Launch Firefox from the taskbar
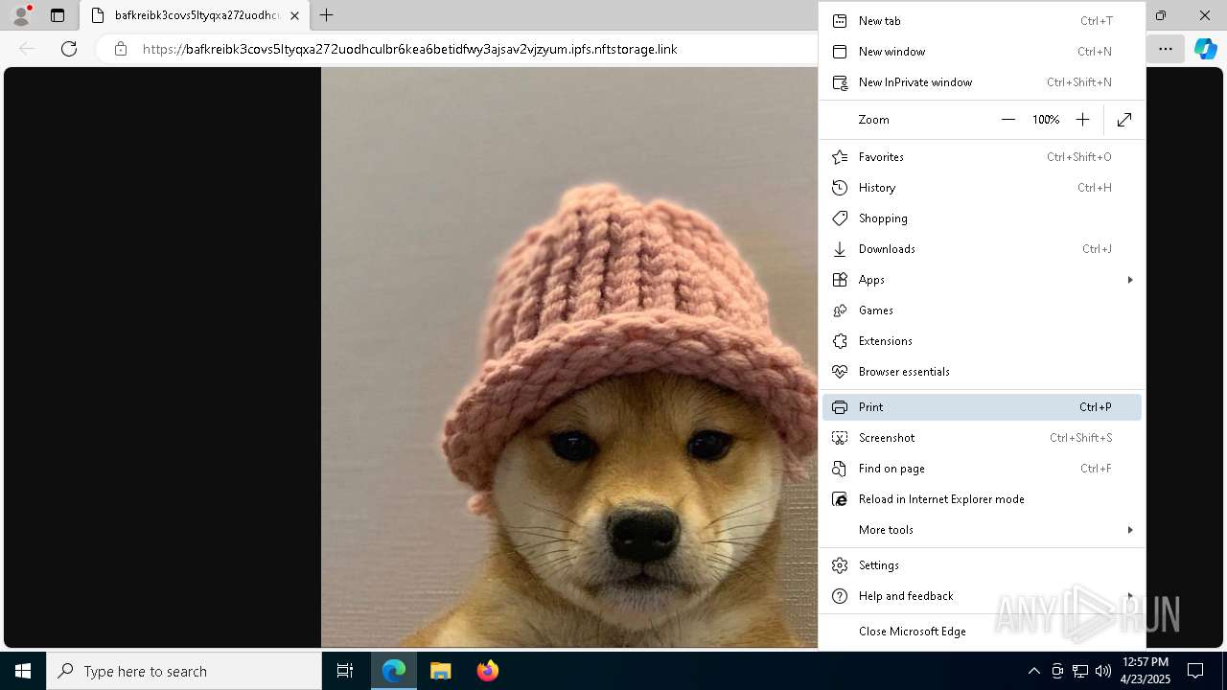Viewport: 1227px width, 690px height. point(487,671)
